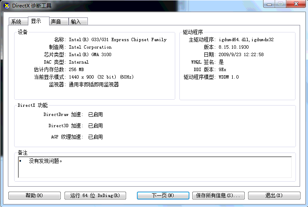The image size is (308, 207).
Task: Click the 当前显示模式 label
Action: pos(50,77)
